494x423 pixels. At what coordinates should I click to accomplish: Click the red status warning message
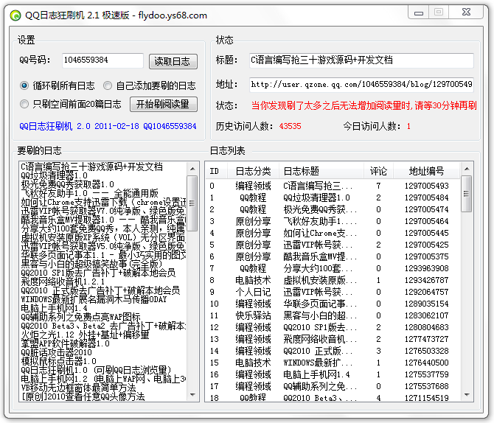(x=364, y=105)
